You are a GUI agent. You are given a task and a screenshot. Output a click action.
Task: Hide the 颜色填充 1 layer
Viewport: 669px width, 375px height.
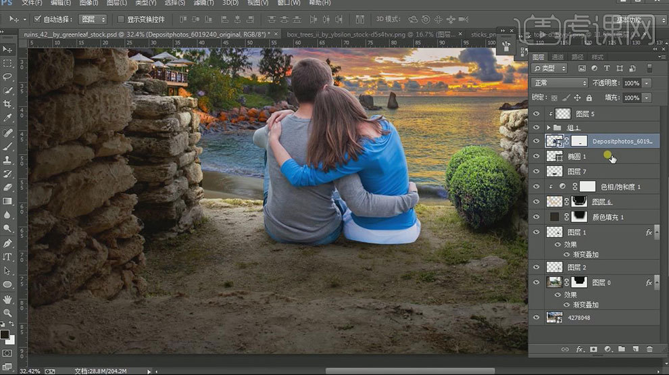click(x=537, y=217)
